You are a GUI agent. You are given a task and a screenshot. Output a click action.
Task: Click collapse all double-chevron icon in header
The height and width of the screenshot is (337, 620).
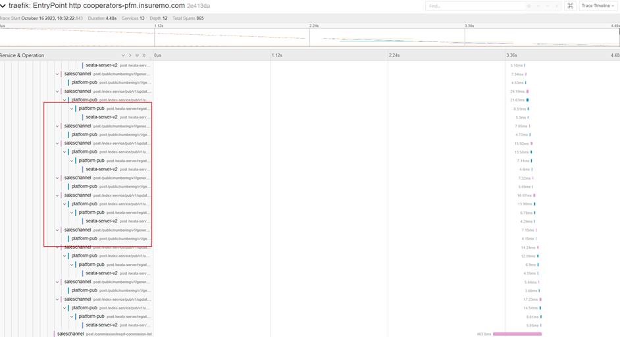point(144,55)
